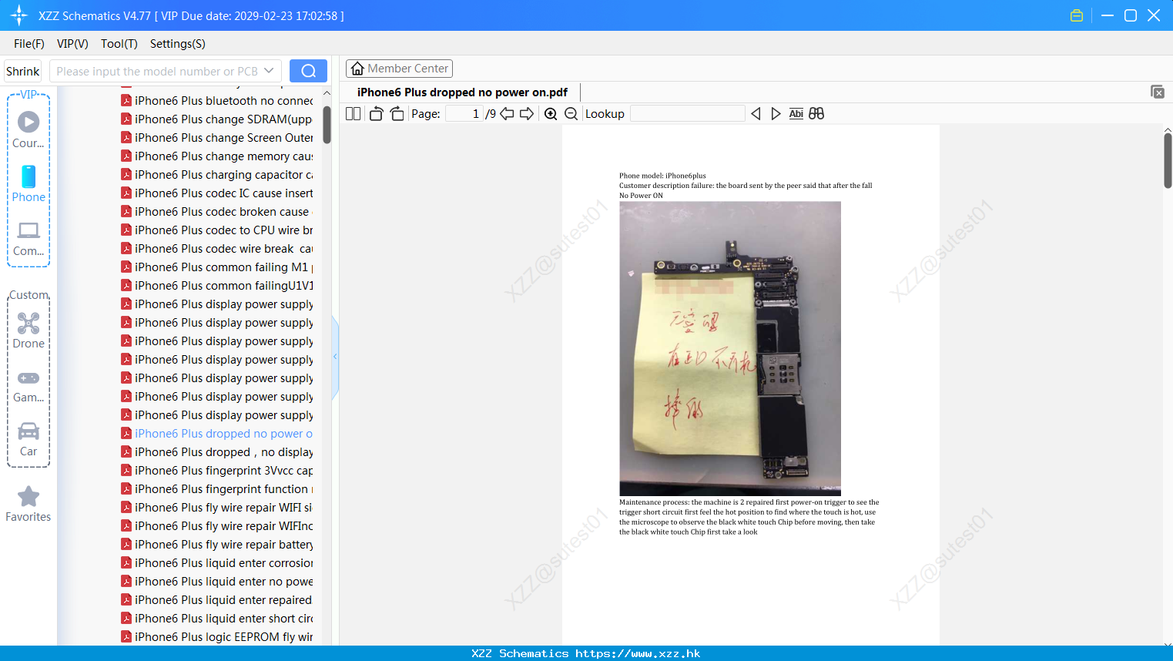Click the binoculars search icon

(816, 114)
